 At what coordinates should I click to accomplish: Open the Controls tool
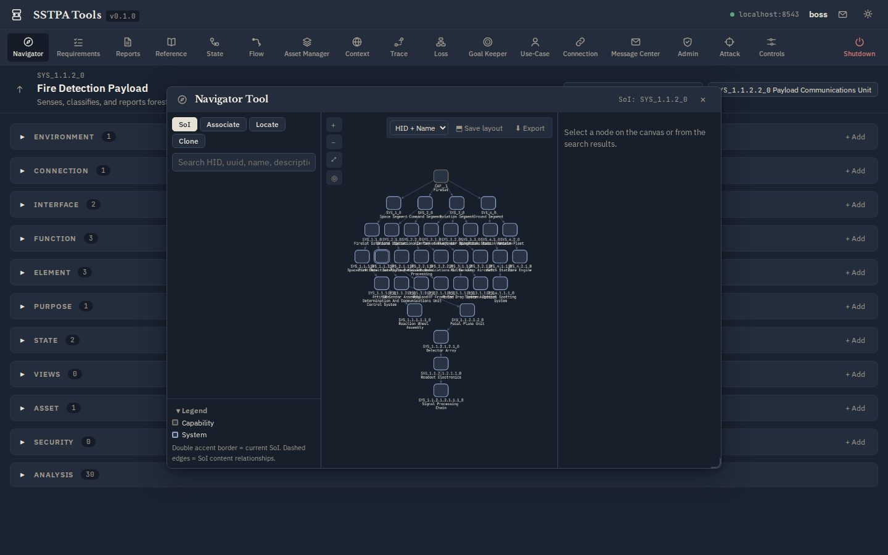(771, 47)
